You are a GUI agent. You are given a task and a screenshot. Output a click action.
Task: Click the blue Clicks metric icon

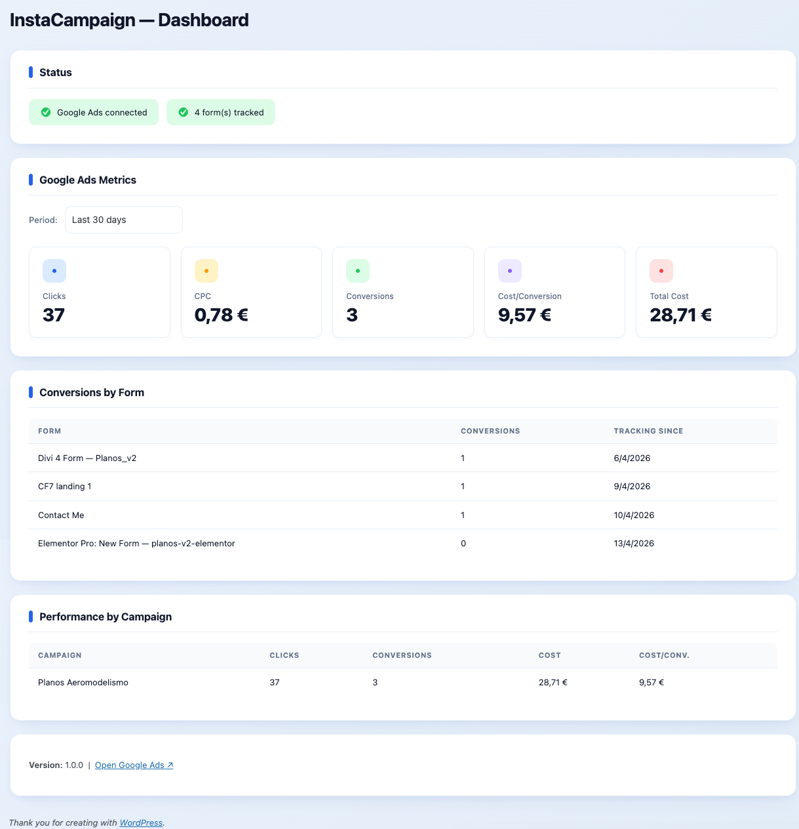(54, 271)
